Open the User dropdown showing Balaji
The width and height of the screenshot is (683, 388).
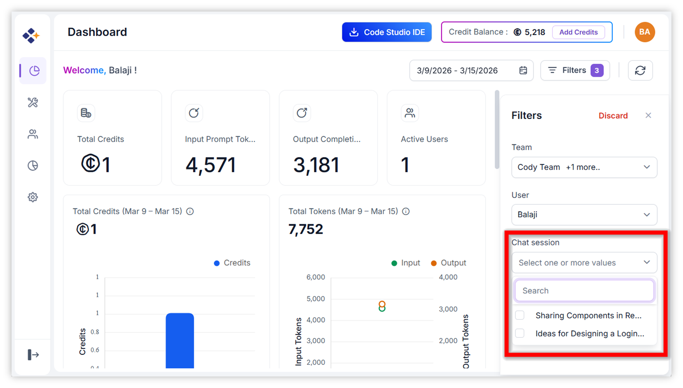[584, 214]
